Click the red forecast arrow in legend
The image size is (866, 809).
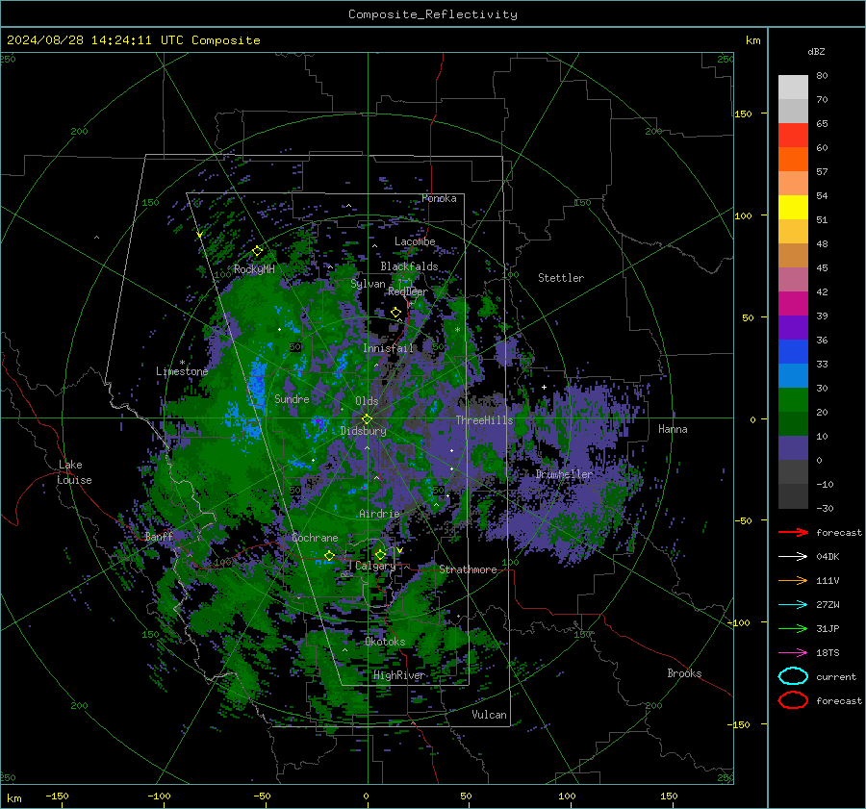793,532
